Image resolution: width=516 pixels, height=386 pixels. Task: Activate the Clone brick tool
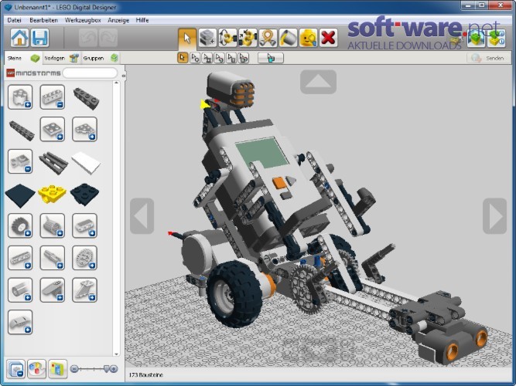tap(207, 38)
